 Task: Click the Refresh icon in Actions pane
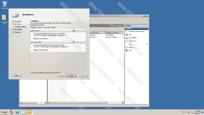tap(126, 47)
